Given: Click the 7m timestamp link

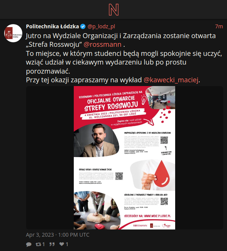Looking at the screenshot, I should 219,26.
